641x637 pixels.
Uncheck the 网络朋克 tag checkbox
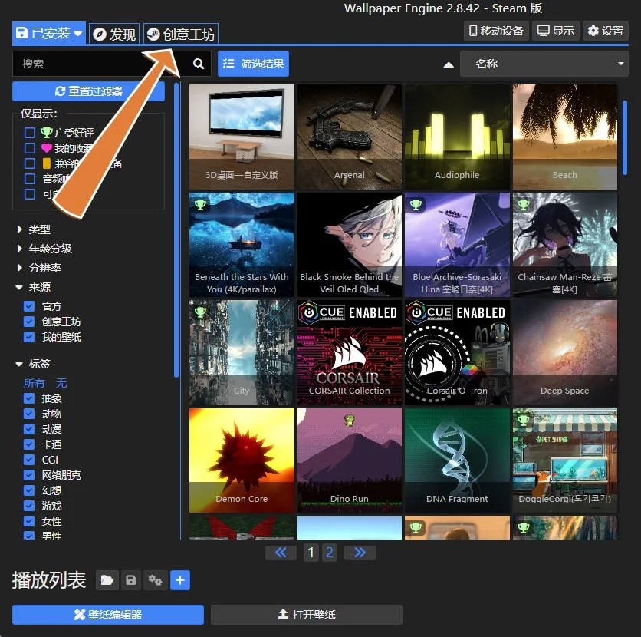click(29, 475)
